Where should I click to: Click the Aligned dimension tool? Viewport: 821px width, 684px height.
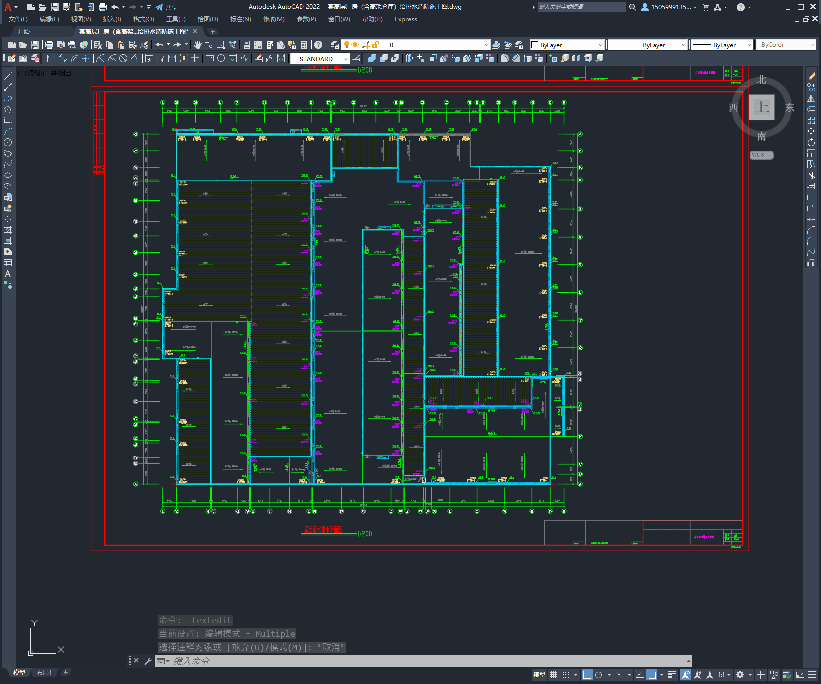click(x=63, y=58)
